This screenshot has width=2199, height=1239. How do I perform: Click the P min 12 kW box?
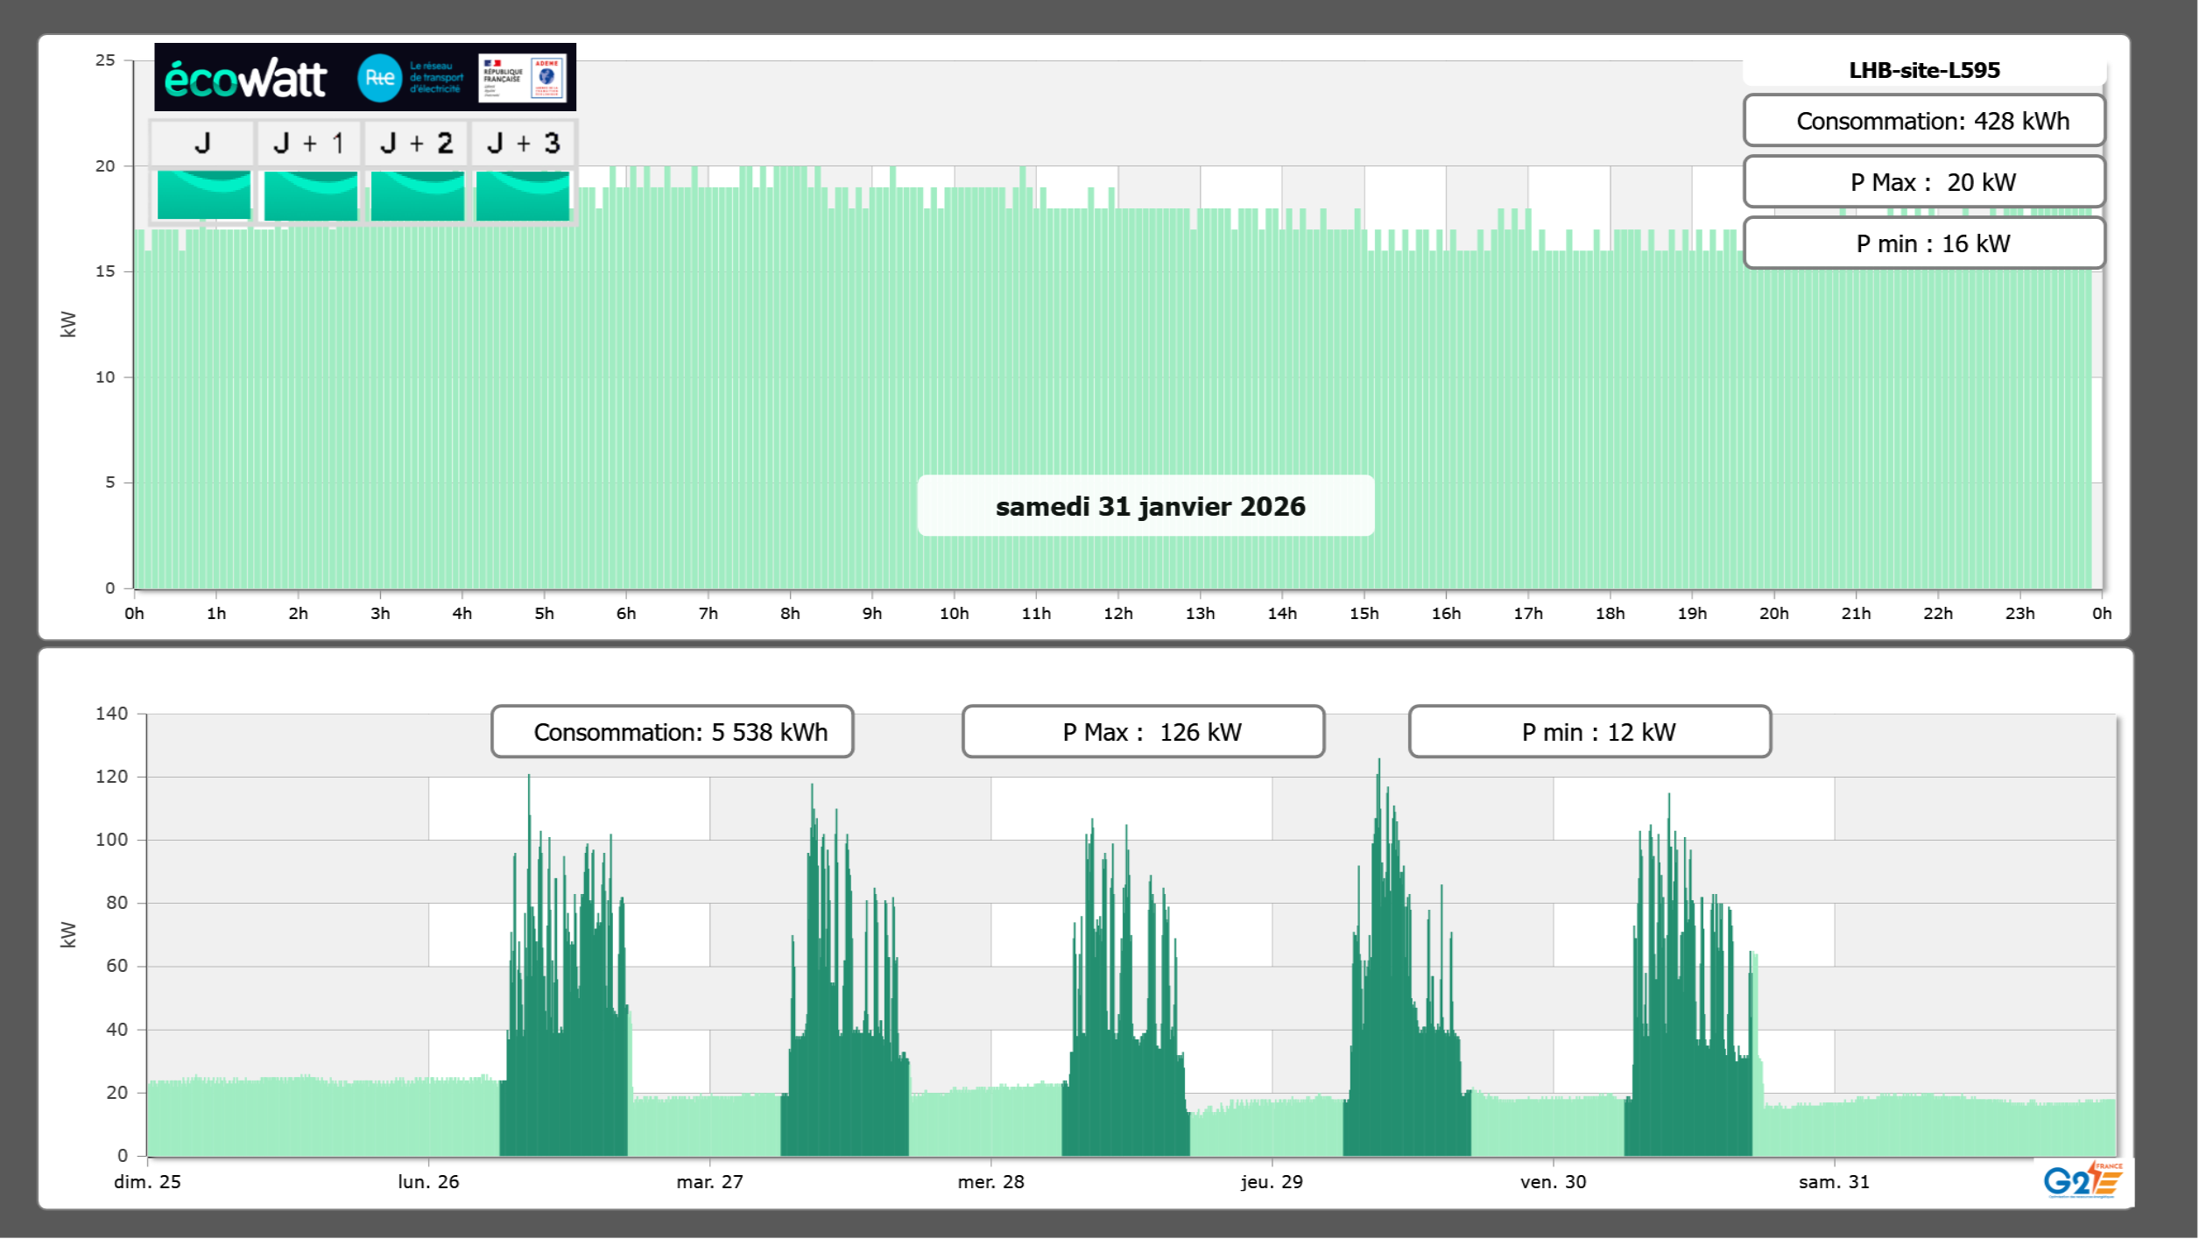point(1589,732)
